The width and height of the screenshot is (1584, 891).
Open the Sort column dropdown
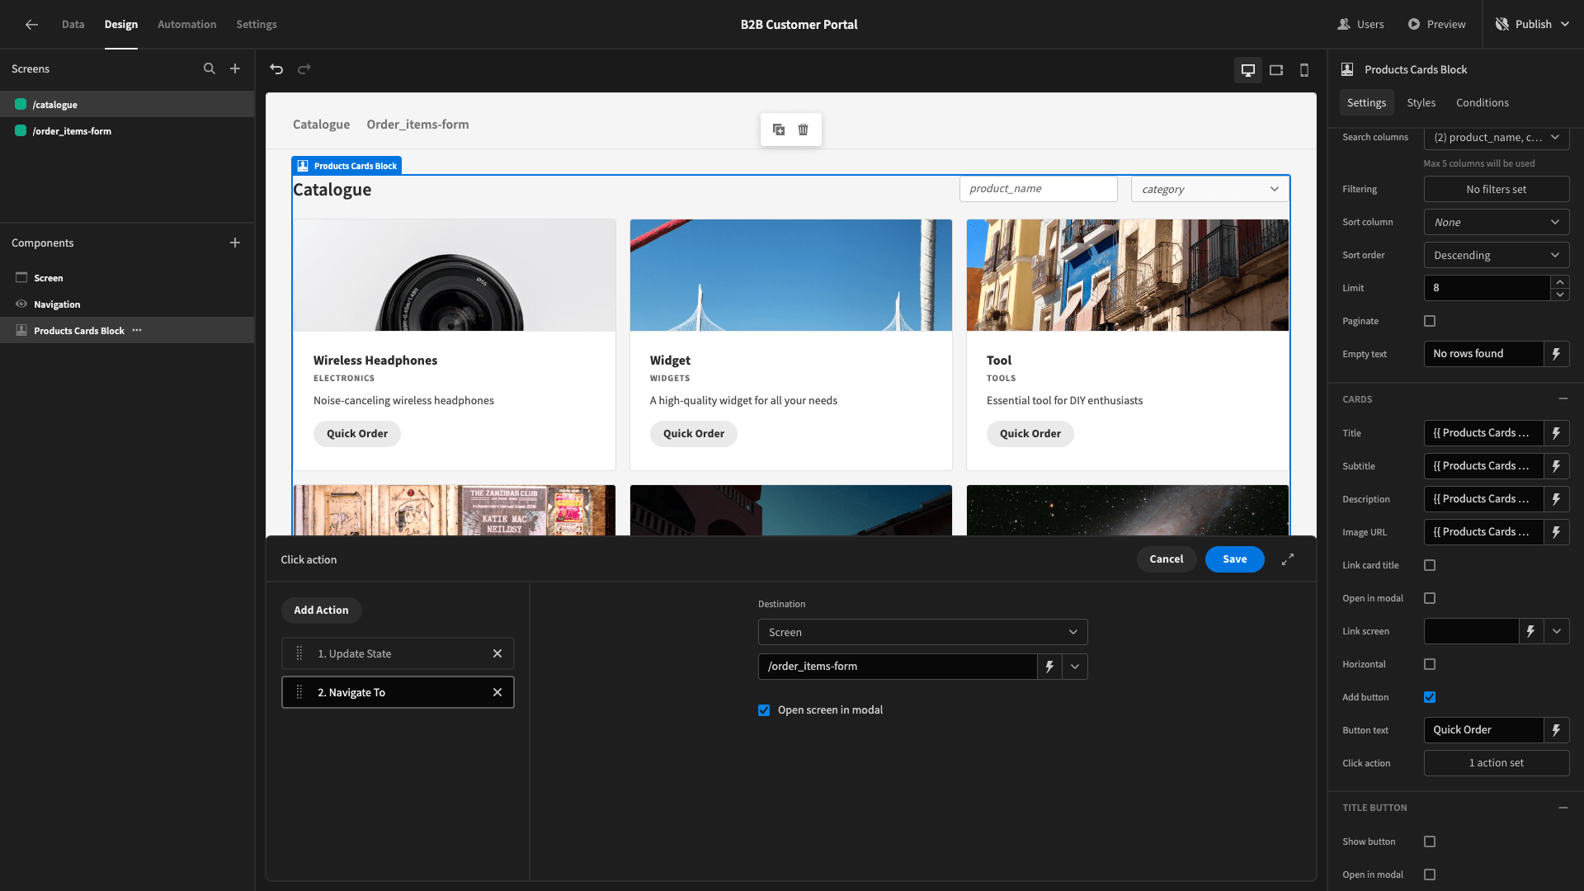1497,222
